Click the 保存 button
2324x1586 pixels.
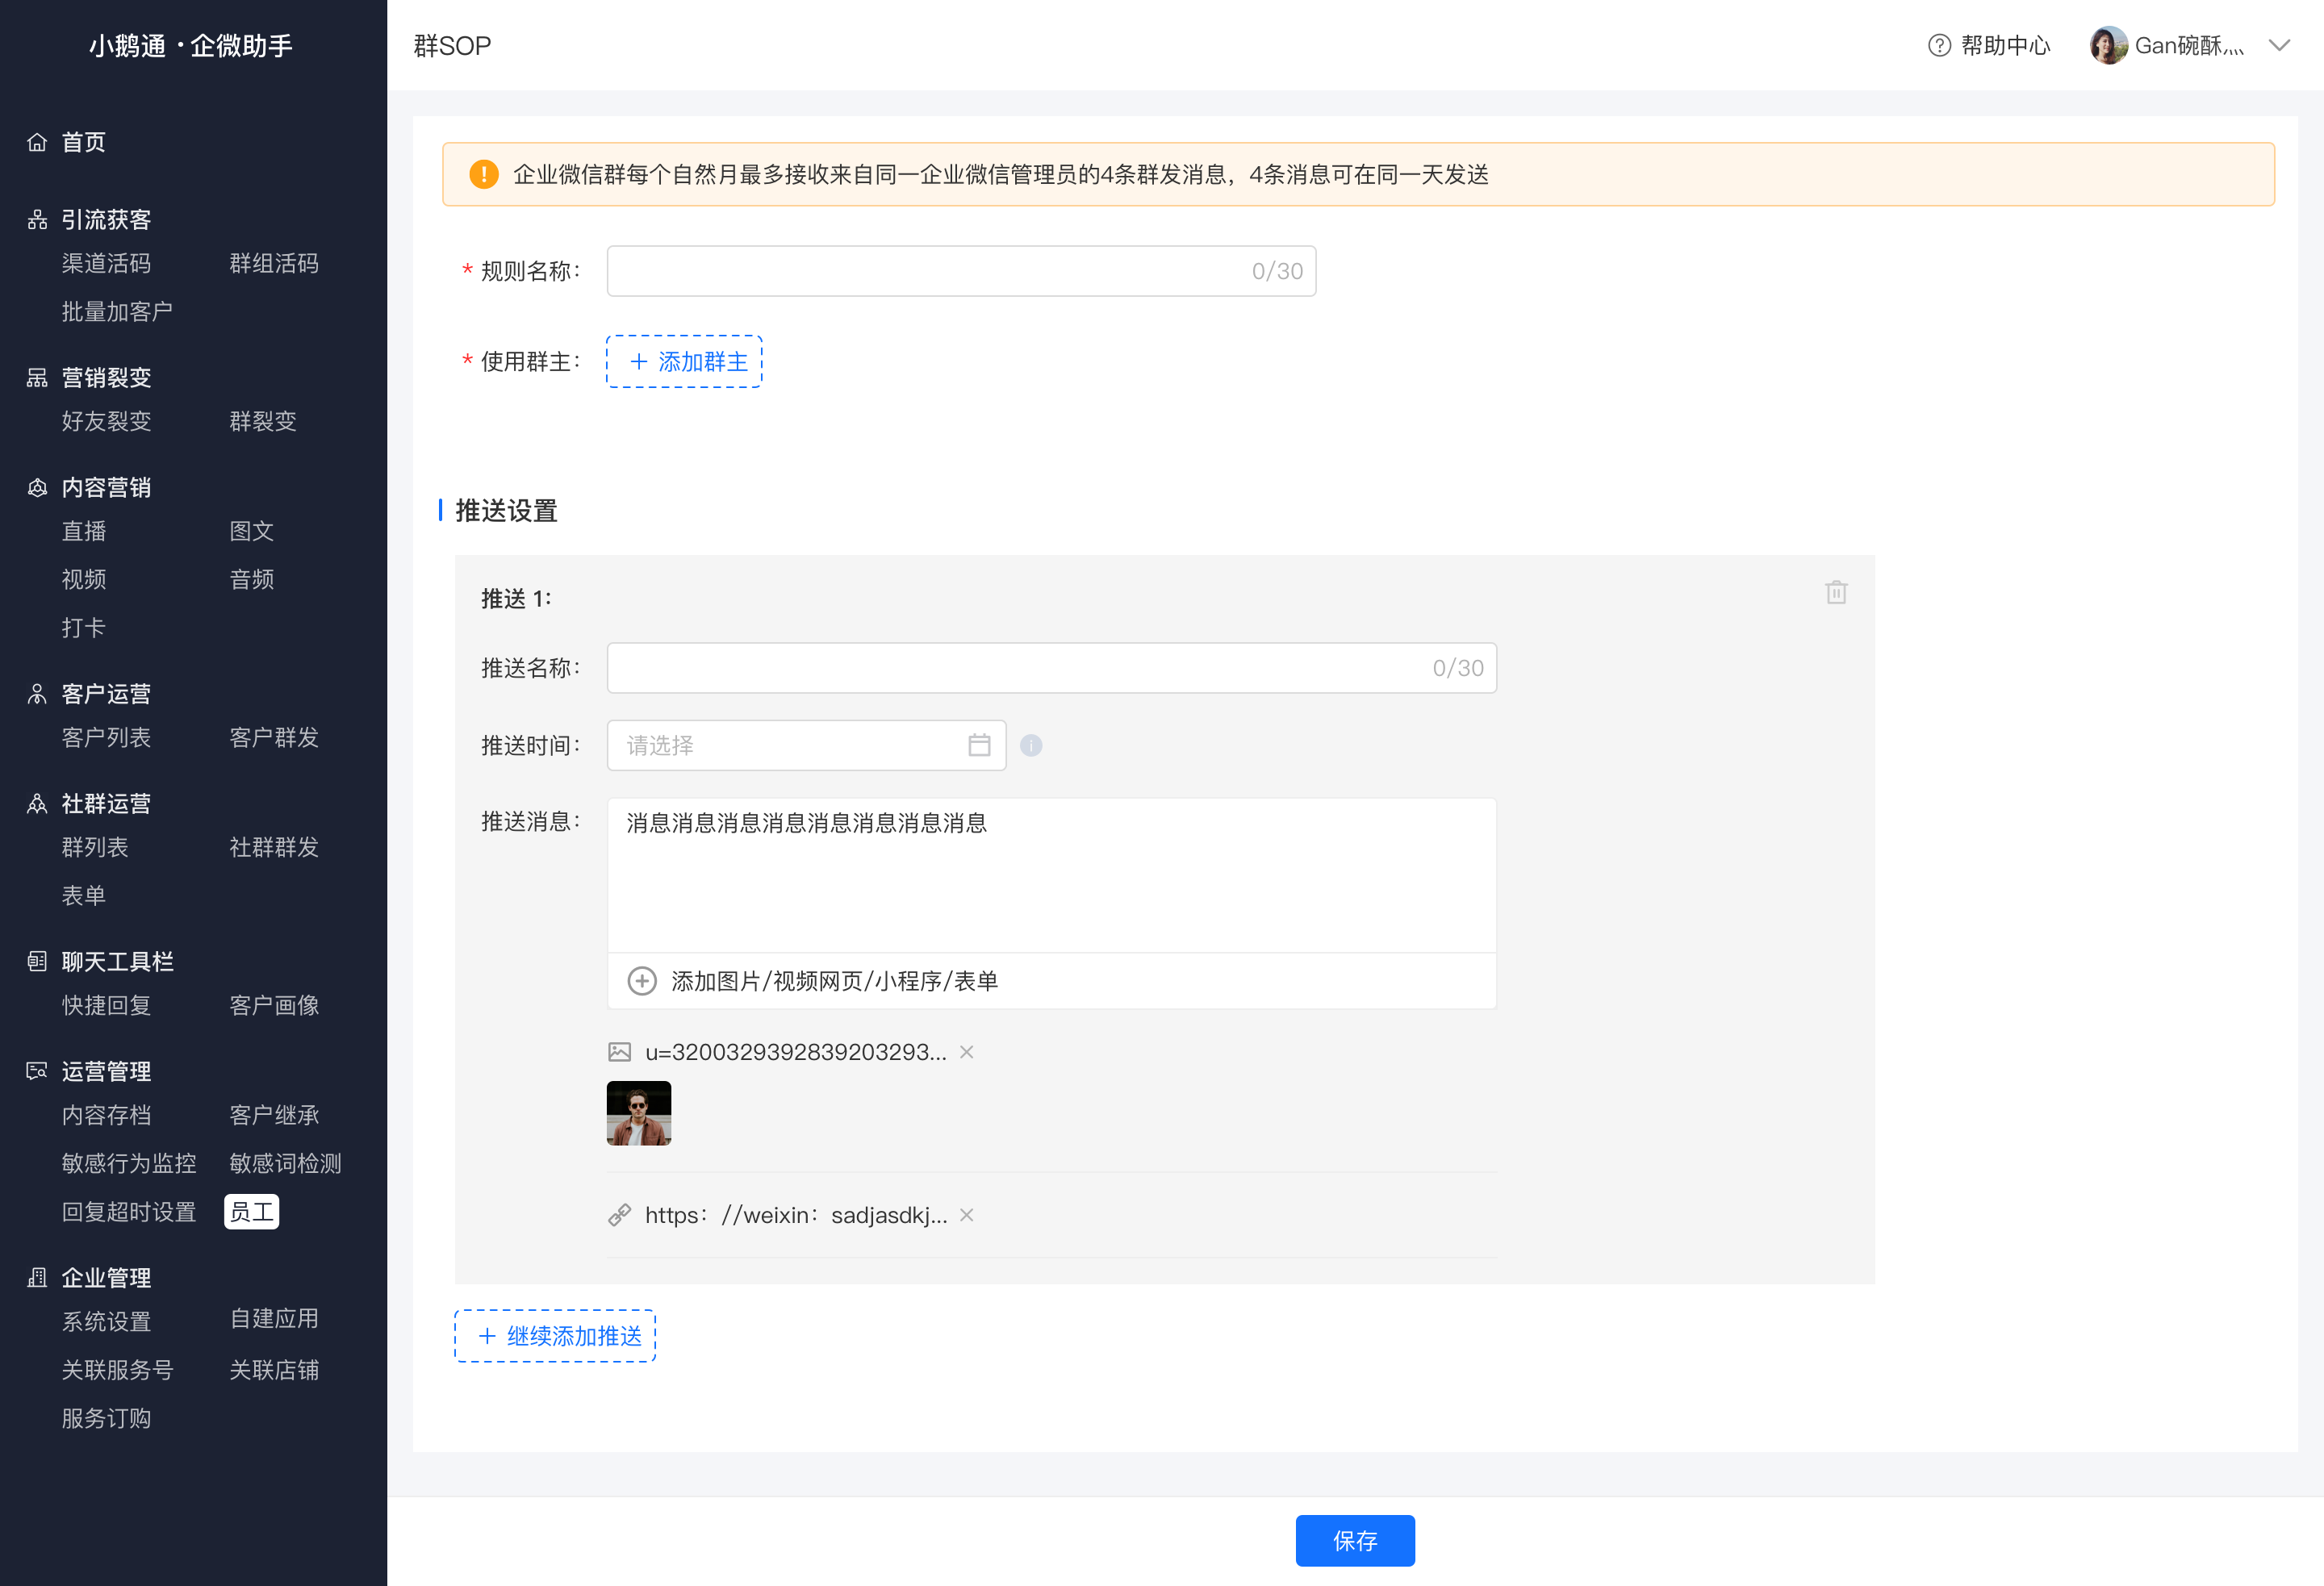point(1355,1540)
